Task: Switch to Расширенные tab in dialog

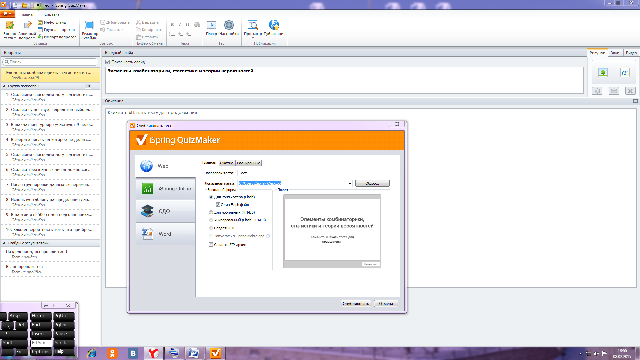Action: coord(248,163)
